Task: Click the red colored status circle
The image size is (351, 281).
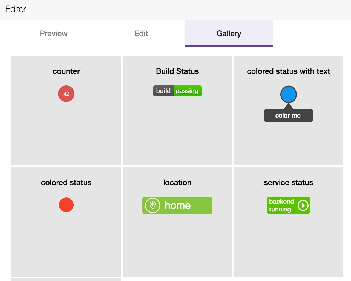Action: [x=66, y=205]
